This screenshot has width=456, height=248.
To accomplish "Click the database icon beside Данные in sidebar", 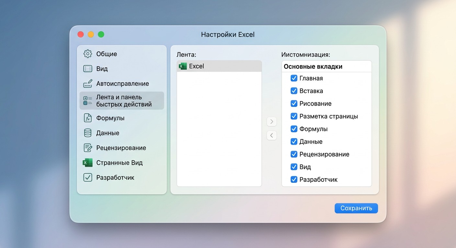I will (x=88, y=133).
